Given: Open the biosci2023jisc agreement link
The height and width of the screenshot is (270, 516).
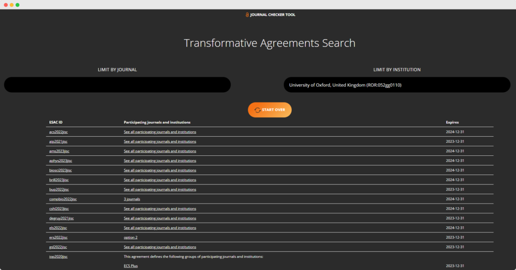Looking at the screenshot, I should click(x=60, y=170).
